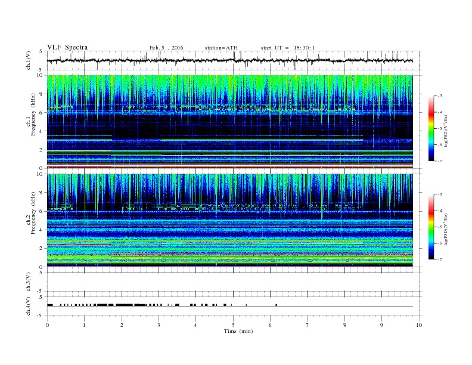Click time axis tick label "2"
The height and width of the screenshot is (365, 472).
point(122,325)
